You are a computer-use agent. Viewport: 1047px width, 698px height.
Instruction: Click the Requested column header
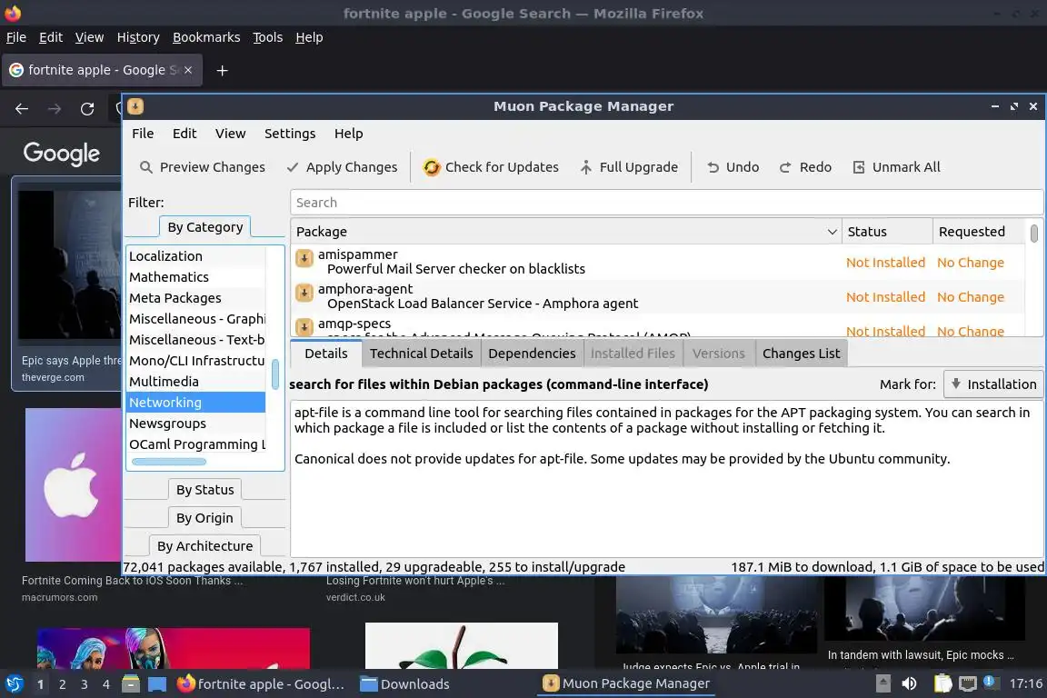978,232
